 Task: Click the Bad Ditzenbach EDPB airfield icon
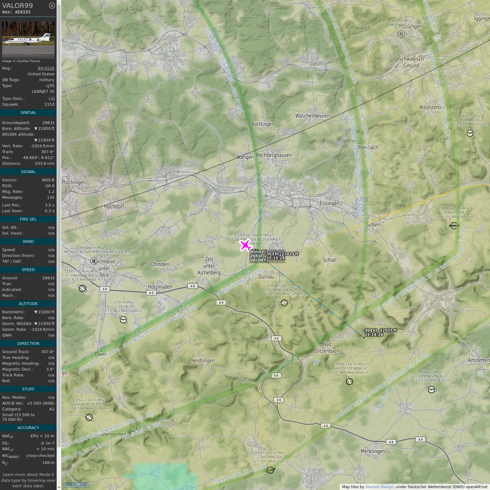(349, 382)
